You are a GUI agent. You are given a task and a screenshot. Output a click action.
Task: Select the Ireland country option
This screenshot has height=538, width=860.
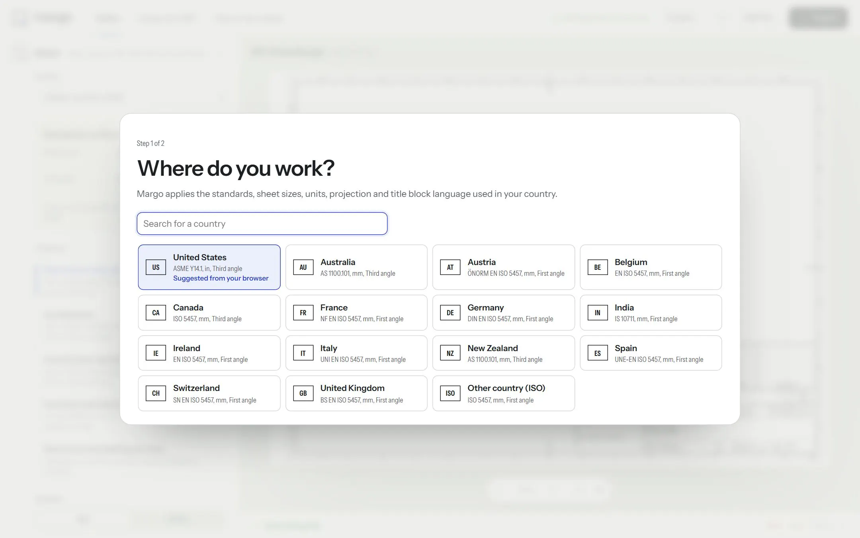pos(209,353)
